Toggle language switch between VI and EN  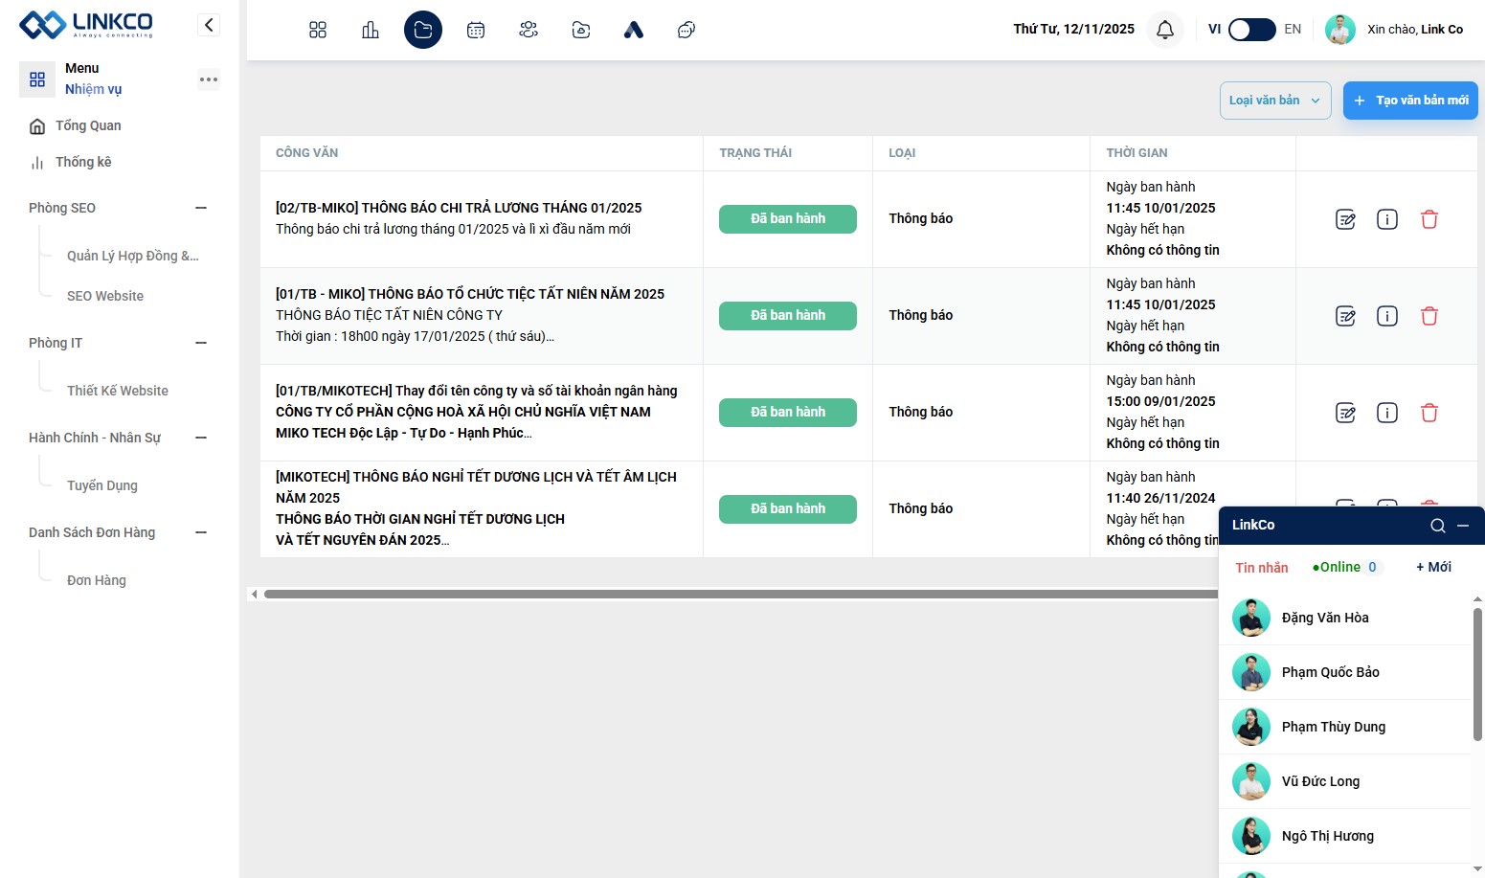click(x=1251, y=30)
